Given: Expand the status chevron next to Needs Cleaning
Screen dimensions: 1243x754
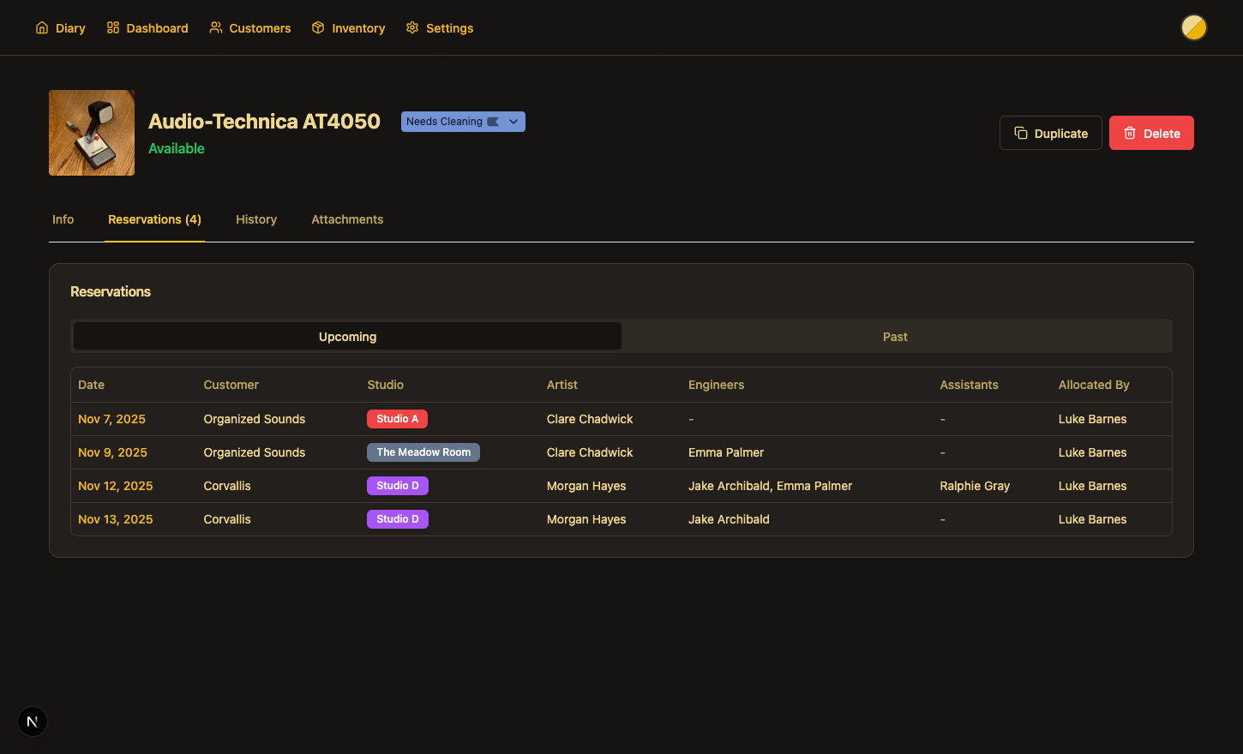Looking at the screenshot, I should pyautogui.click(x=513, y=121).
